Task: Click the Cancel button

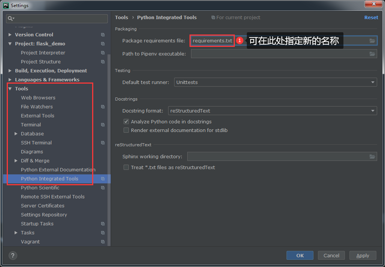Action: pyautogui.click(x=331, y=255)
